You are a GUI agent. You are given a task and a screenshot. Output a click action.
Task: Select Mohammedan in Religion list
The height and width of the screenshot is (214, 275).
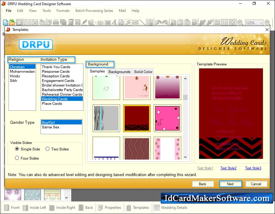pos(22,72)
